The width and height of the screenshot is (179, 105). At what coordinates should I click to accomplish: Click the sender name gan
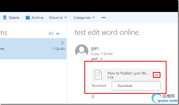click(x=95, y=48)
